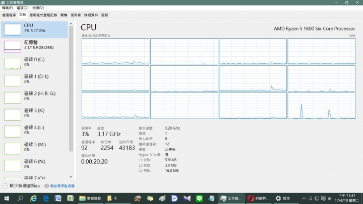Open 檔案總管 File Explorer taskbar button
Viewport: 363px width, 204px height.
tap(90, 198)
